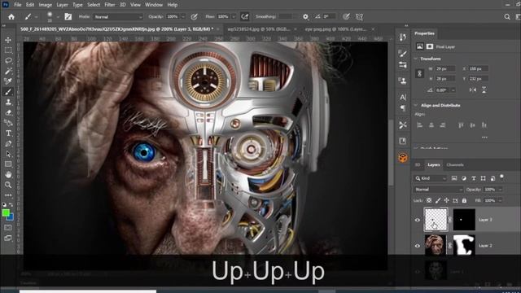Select the Move tool
Screen dimensions: 521x293
[x=8, y=40]
